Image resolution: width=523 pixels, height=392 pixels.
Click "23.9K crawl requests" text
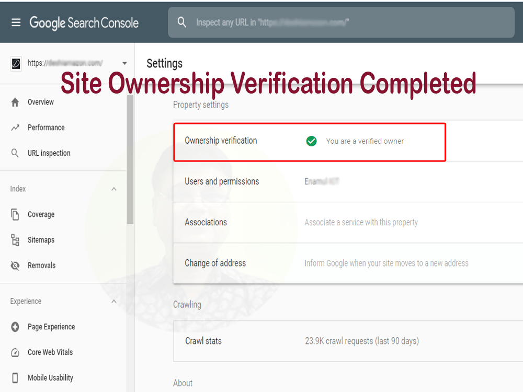362,341
